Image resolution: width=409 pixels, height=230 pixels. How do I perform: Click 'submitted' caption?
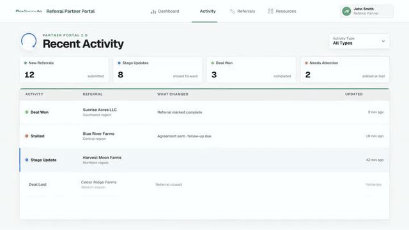(96, 76)
